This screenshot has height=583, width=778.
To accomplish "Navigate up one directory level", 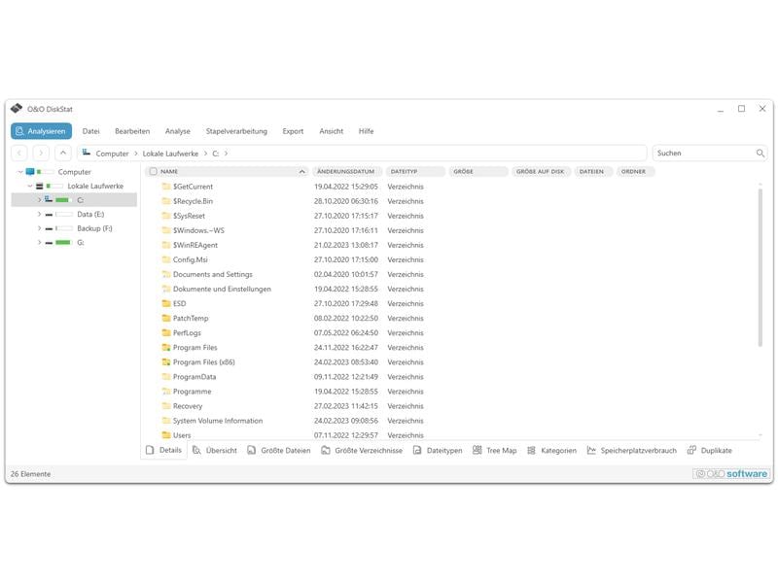I will click(63, 154).
